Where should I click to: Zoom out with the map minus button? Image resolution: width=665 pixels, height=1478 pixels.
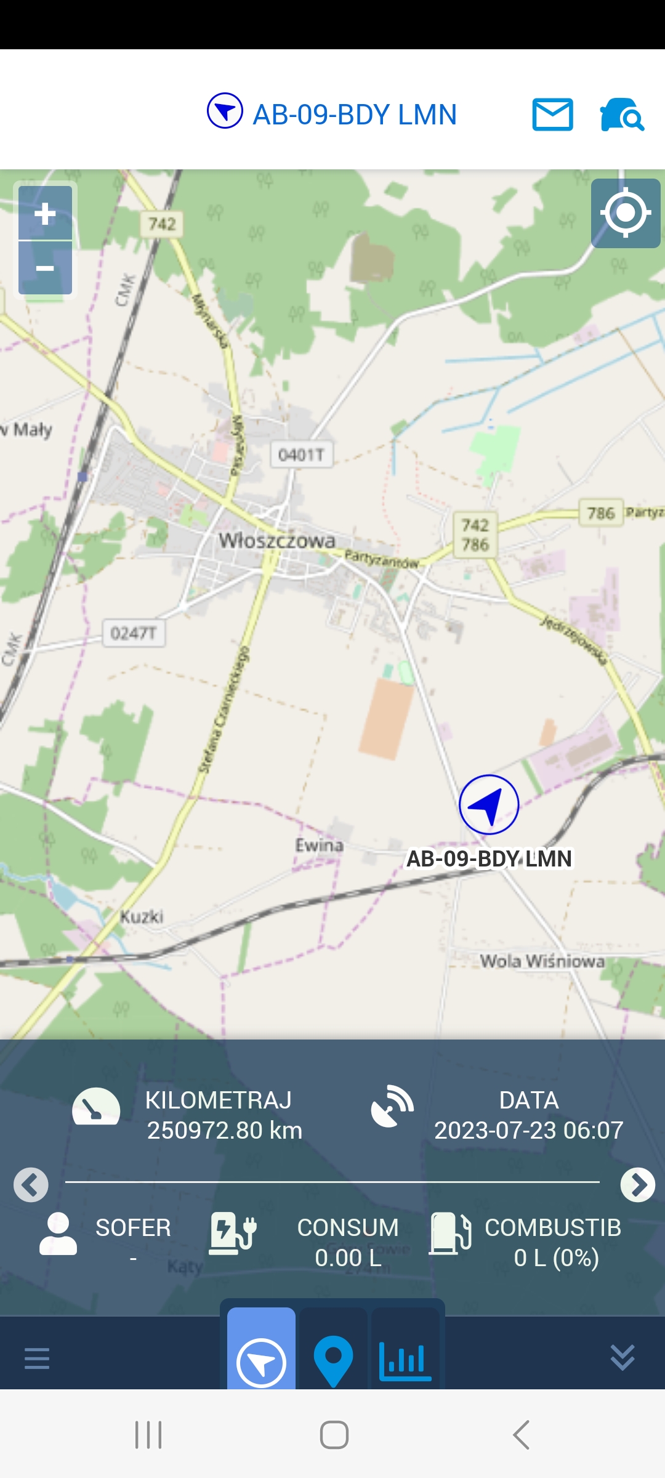(x=45, y=268)
